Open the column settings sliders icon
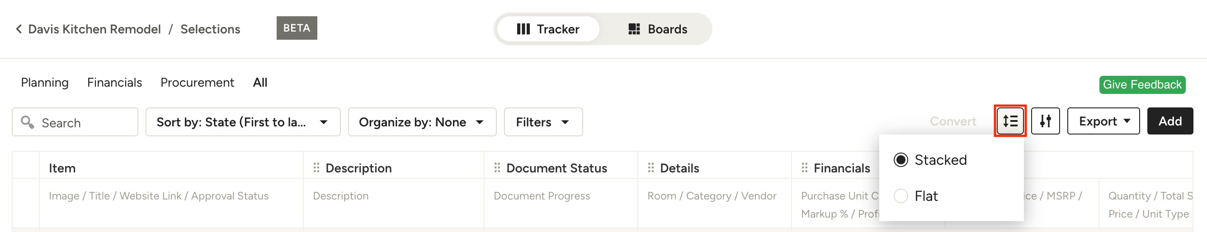This screenshot has height=232, width=1207. point(1045,121)
